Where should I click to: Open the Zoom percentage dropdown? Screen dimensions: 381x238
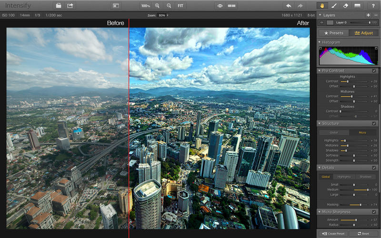click(x=164, y=16)
